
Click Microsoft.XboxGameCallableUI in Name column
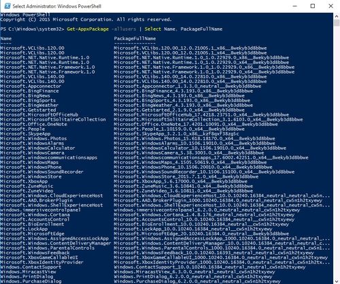point(39,258)
